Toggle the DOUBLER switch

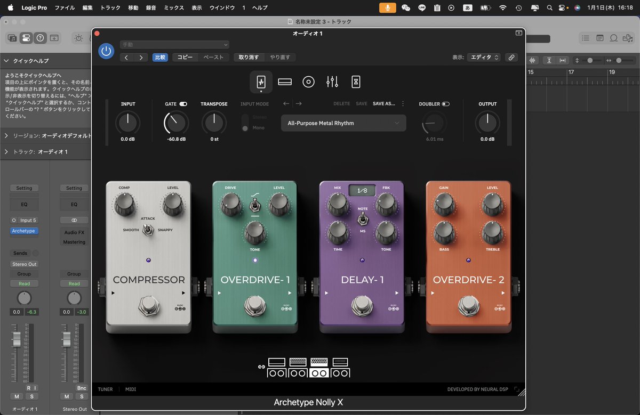(445, 104)
